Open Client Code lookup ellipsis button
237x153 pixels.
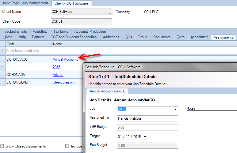click(110, 22)
